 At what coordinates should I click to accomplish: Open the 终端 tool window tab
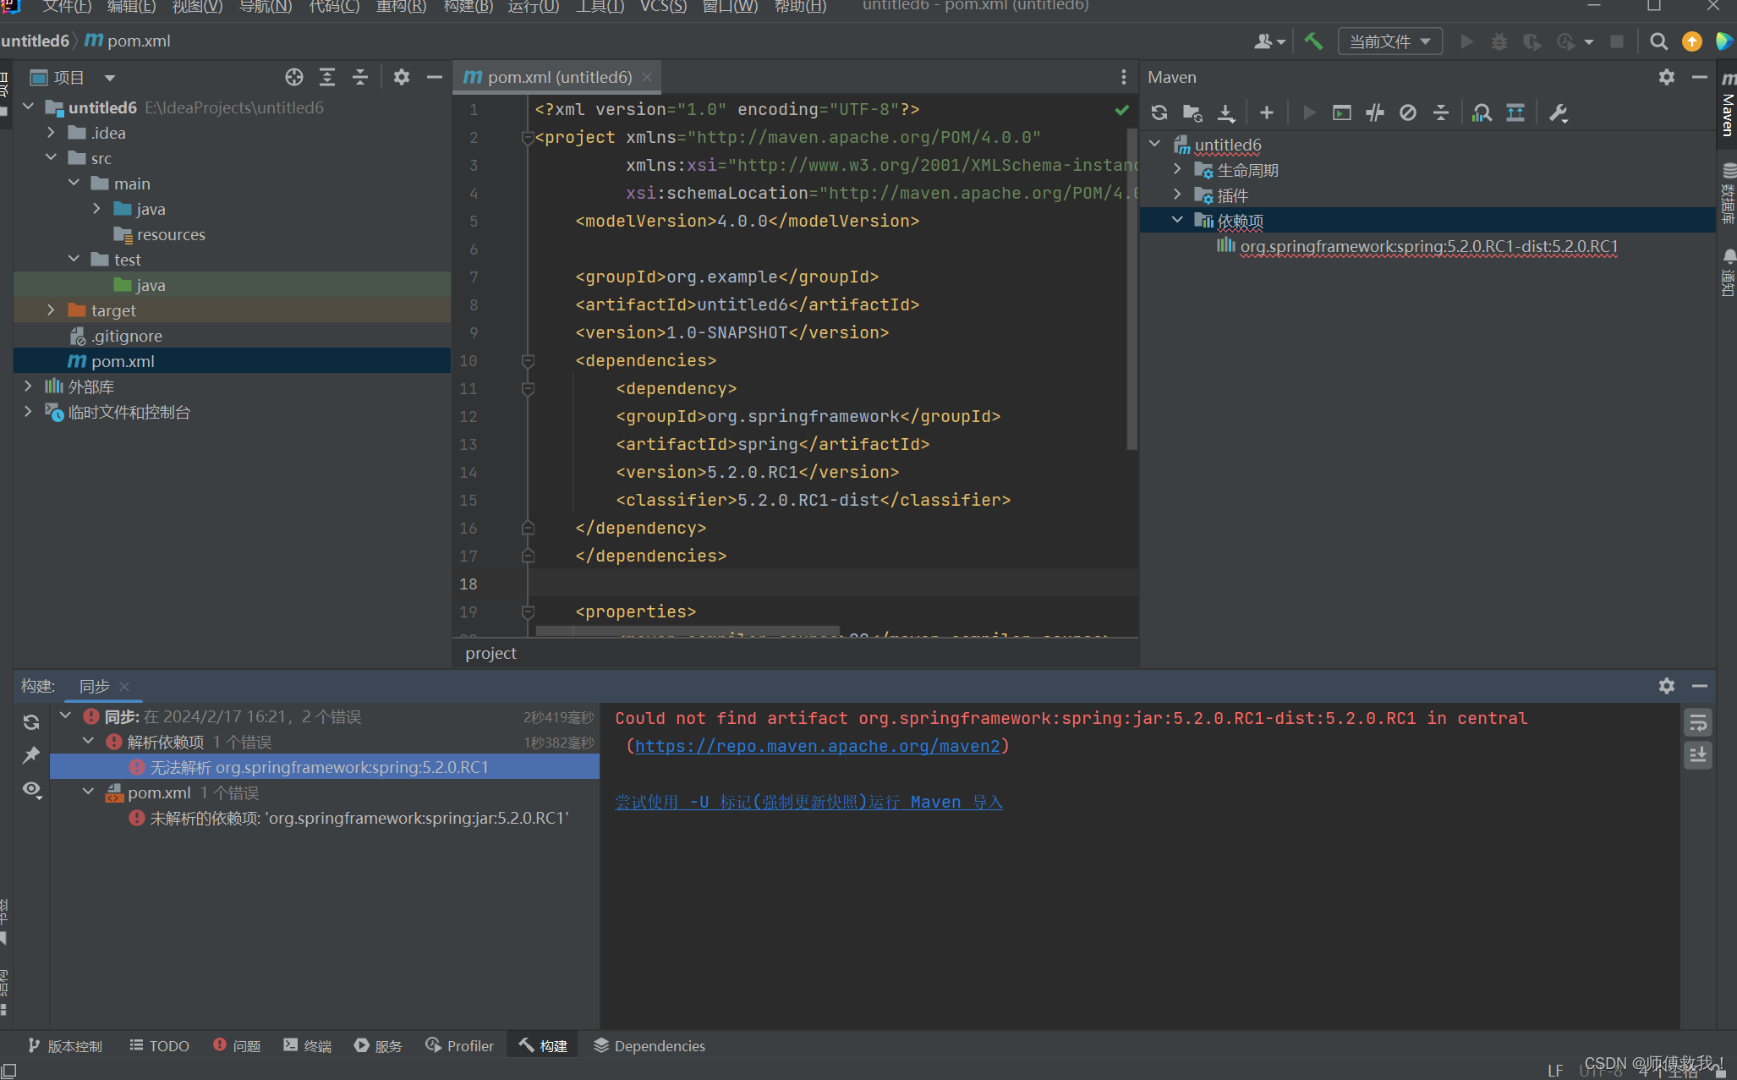coord(308,1046)
